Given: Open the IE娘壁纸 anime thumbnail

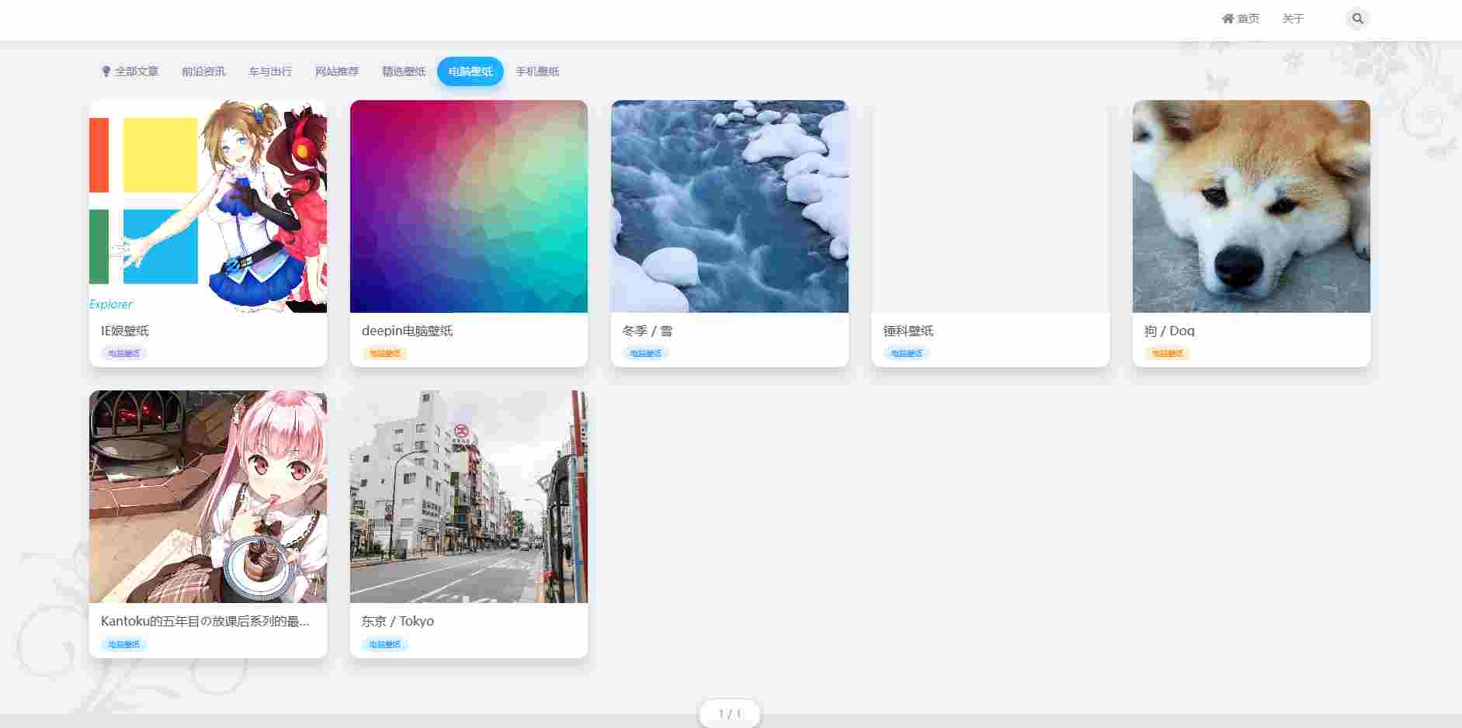Looking at the screenshot, I should click(x=208, y=206).
